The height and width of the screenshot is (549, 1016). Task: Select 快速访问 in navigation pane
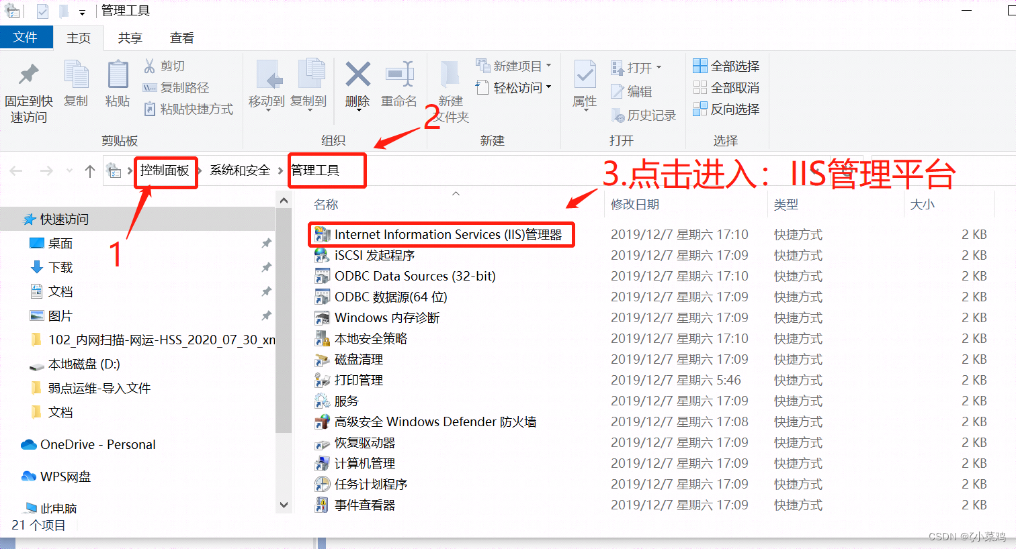[x=137, y=219]
